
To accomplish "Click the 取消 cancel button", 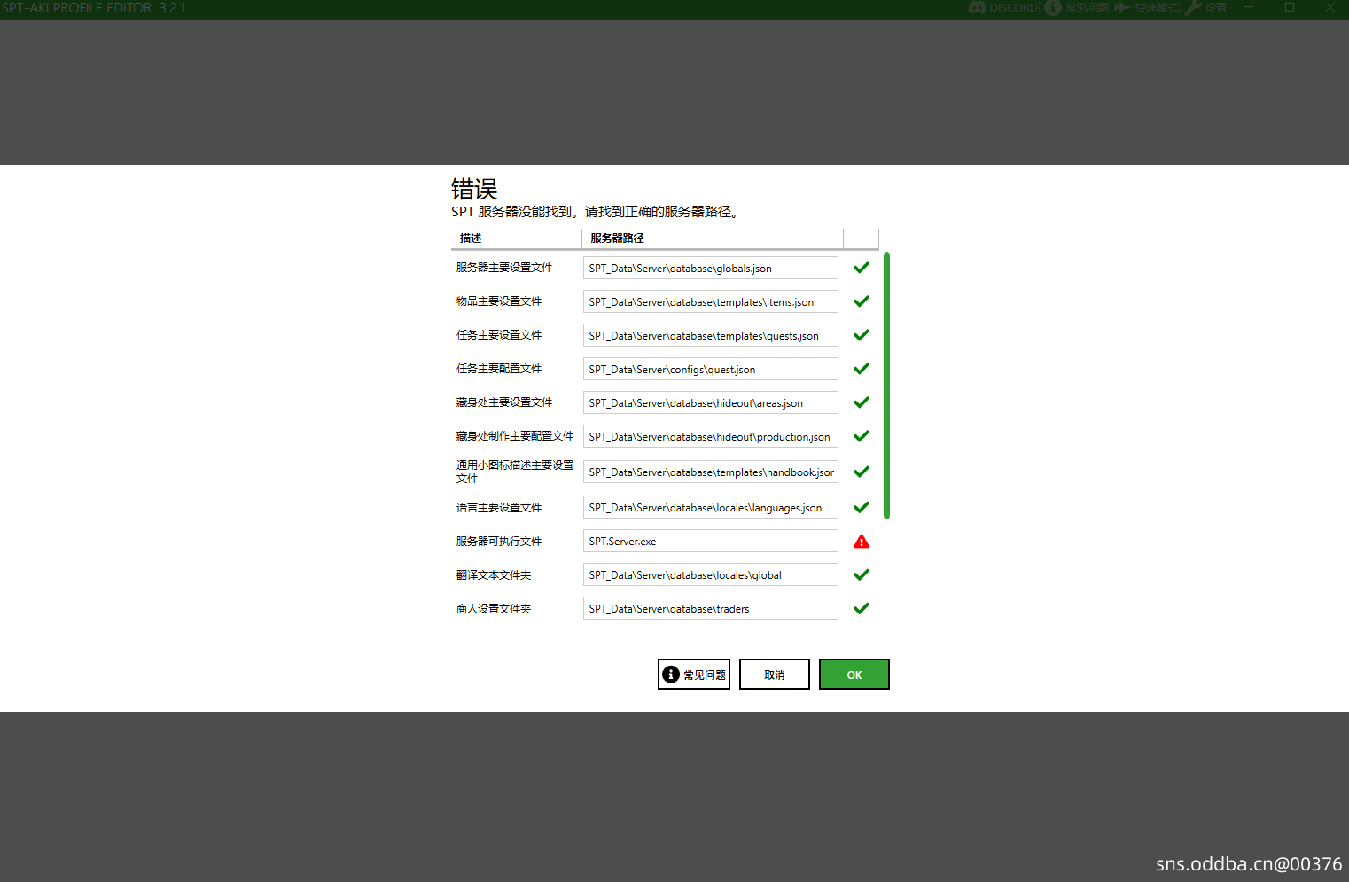I will [x=774, y=674].
